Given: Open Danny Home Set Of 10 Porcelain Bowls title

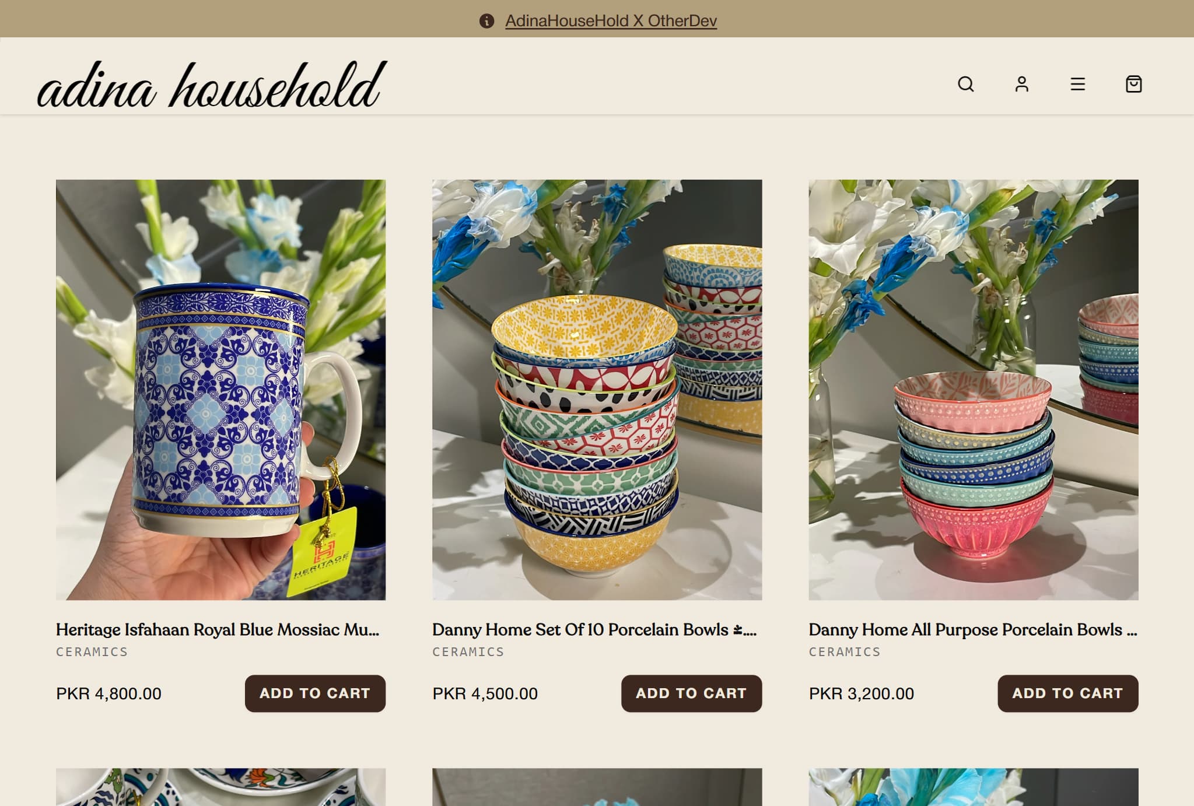Looking at the screenshot, I should click(x=594, y=629).
